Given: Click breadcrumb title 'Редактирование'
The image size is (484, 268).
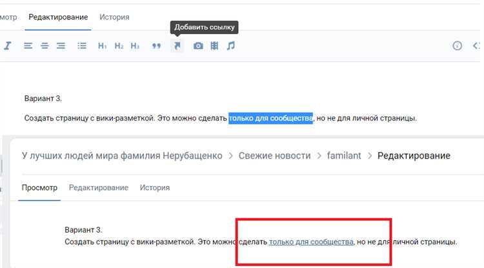Looking at the screenshot, I should pos(414,155).
